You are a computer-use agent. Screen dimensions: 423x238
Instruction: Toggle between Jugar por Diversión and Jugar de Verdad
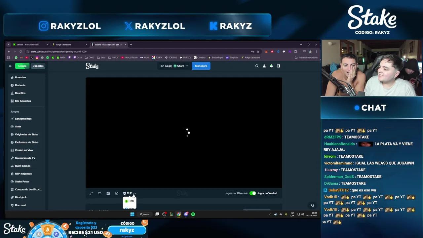(x=253, y=193)
